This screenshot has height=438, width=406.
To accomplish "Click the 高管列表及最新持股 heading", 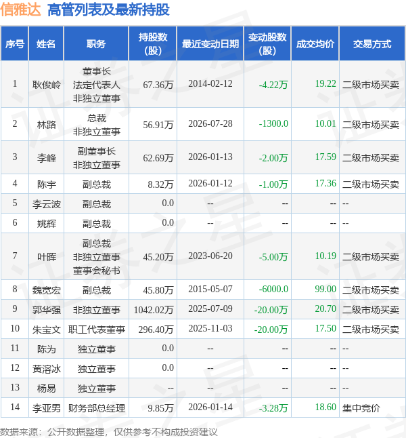I will click(x=108, y=9).
